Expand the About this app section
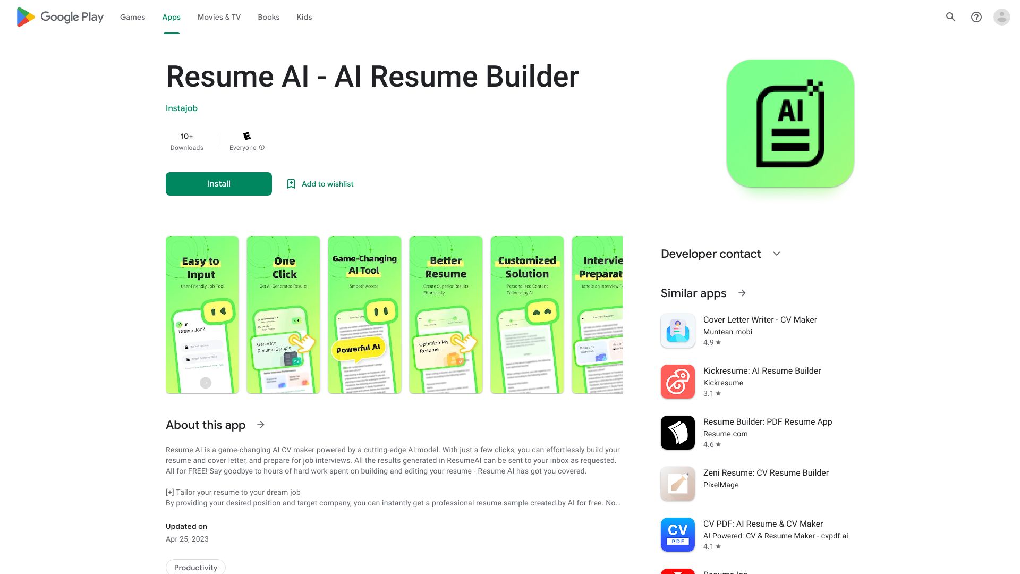The image size is (1020, 574). 262,425
